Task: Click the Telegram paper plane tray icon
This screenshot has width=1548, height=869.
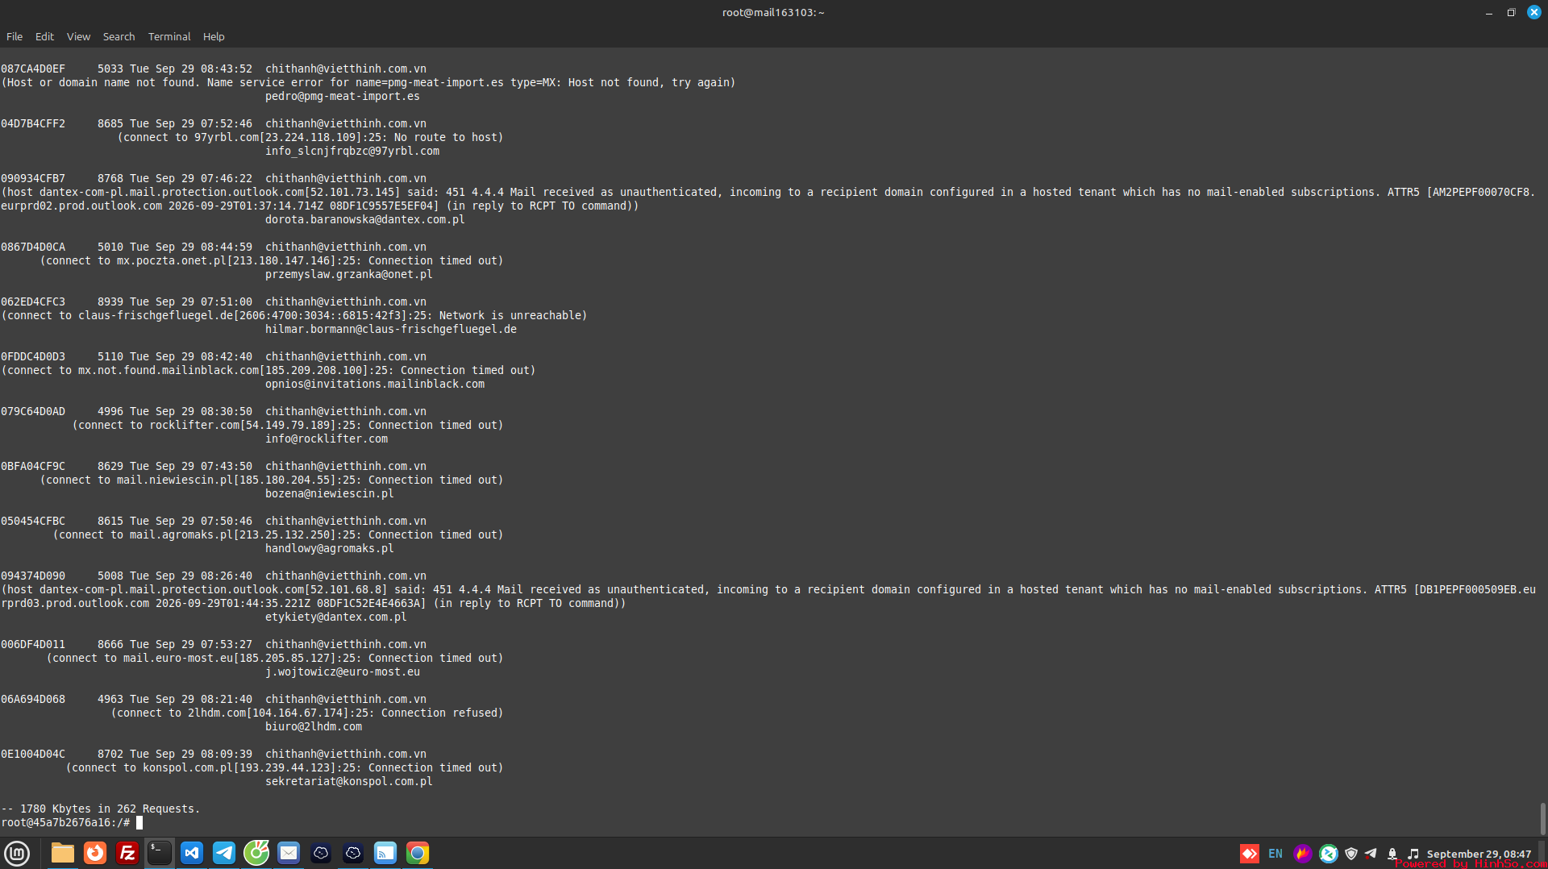Action: pos(1371,854)
